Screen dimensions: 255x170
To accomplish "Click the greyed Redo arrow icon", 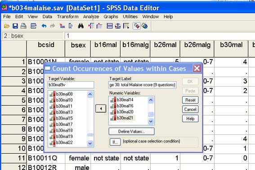I will tap(52, 26).
